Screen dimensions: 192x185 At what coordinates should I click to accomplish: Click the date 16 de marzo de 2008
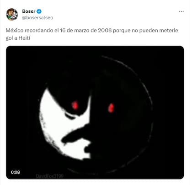point(86,31)
